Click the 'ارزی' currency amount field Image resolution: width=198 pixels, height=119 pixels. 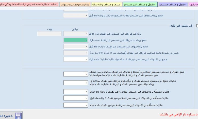pyautogui.click(x=49, y=34)
